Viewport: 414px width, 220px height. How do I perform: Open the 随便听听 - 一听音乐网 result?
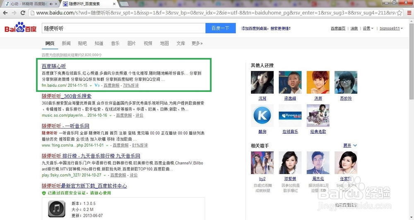point(65,126)
